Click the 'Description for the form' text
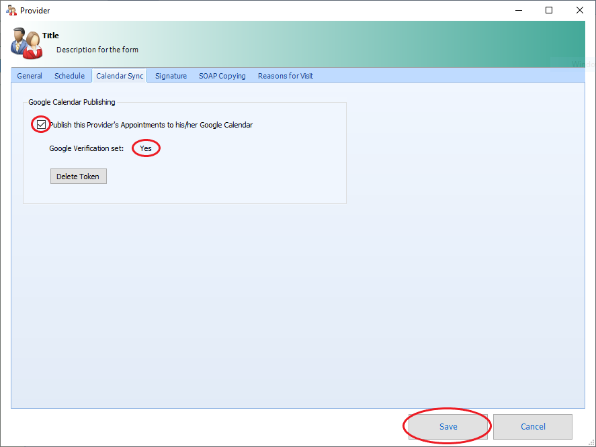 pyautogui.click(x=97, y=50)
